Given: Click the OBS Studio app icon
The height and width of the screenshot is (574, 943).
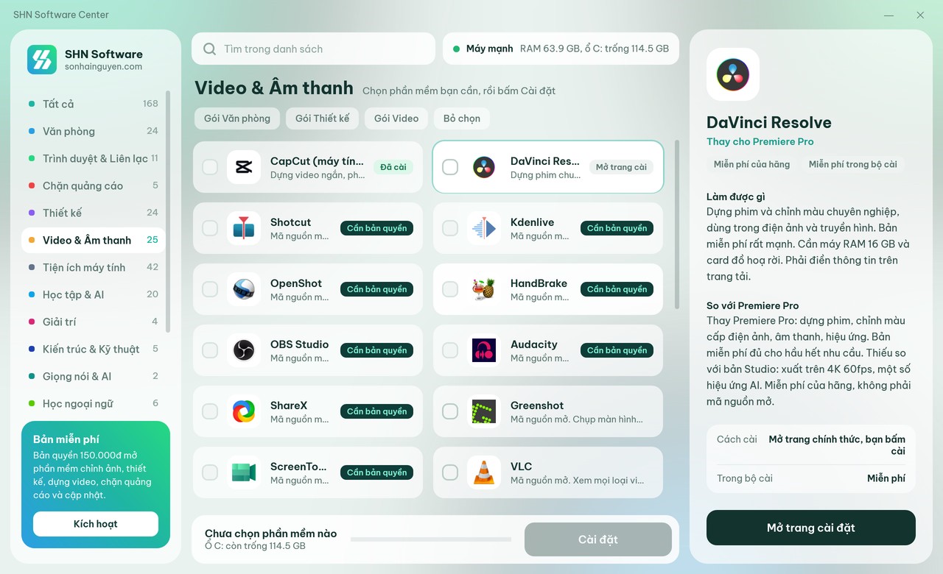Looking at the screenshot, I should point(244,350).
